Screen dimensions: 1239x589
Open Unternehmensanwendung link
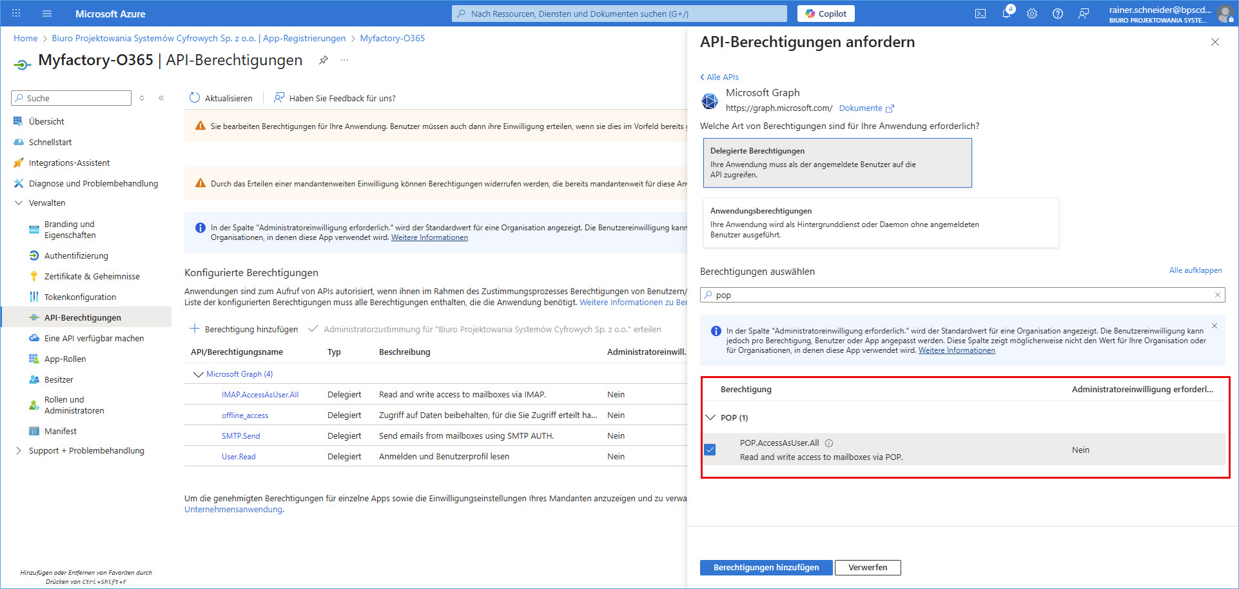(x=233, y=509)
